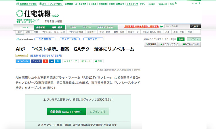This screenshot has height=129, width=216.
Task: Share article on Facebook シェア button
Action: 36,61
